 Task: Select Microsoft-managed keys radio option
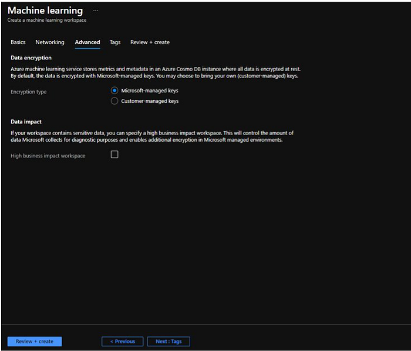pyautogui.click(x=114, y=91)
